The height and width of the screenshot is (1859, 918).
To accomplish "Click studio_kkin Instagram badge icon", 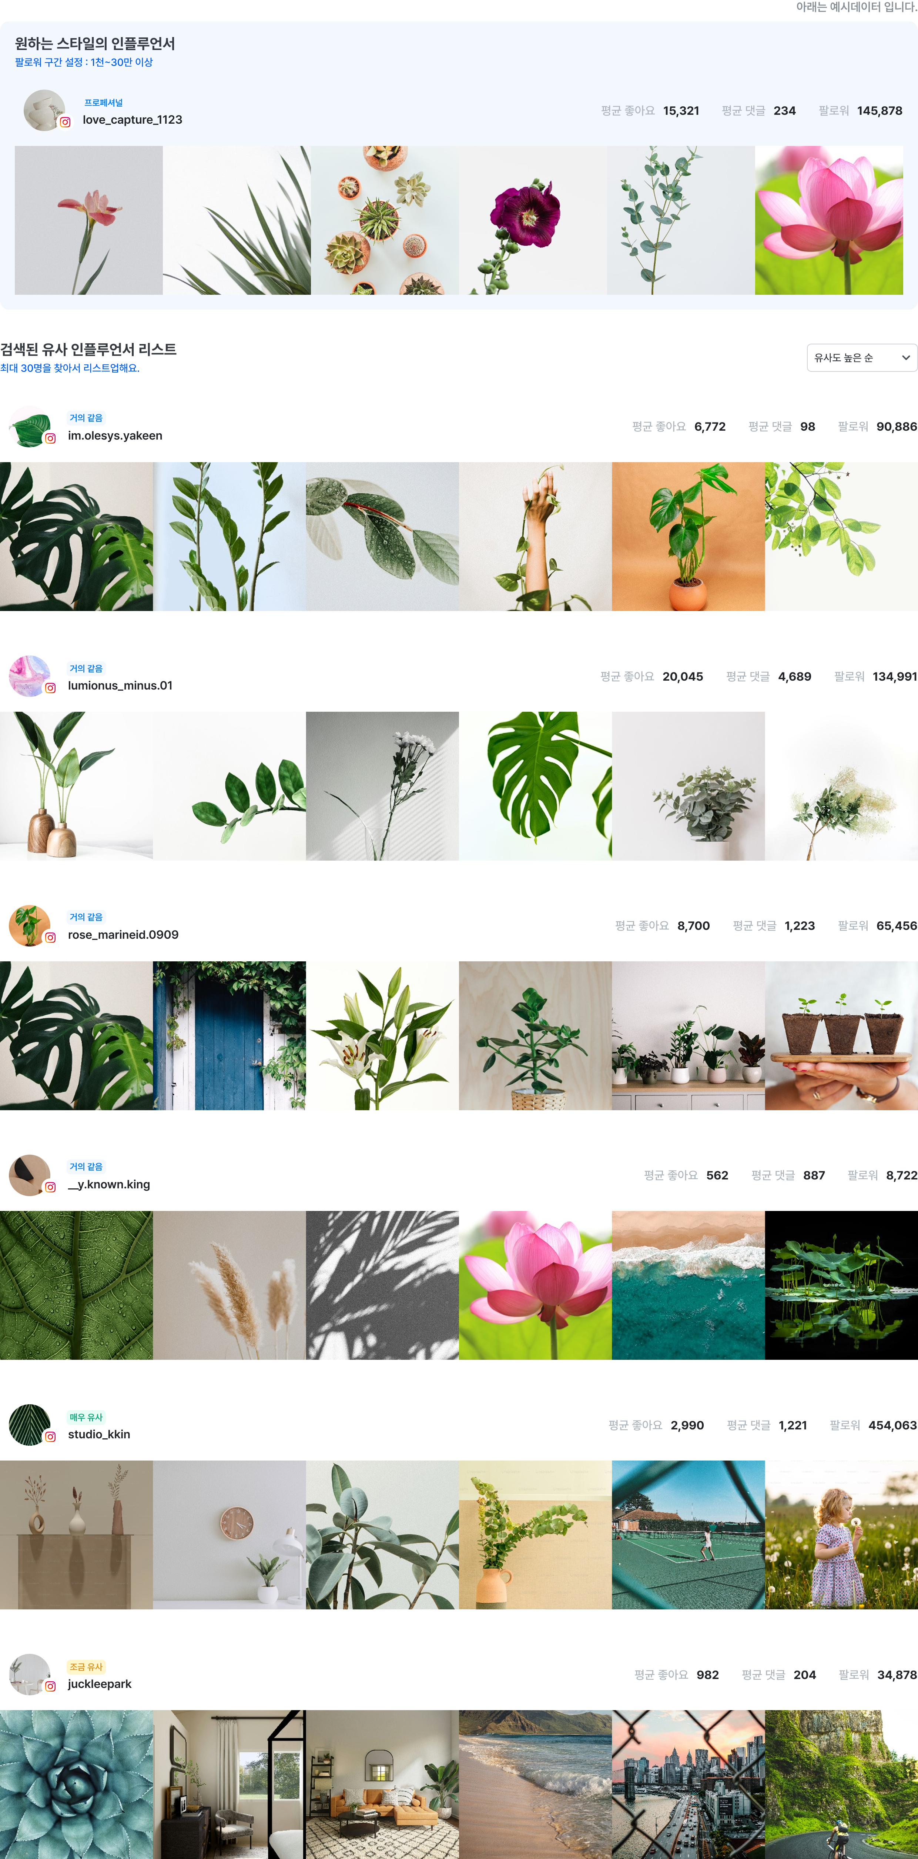I will pyautogui.click(x=50, y=1437).
